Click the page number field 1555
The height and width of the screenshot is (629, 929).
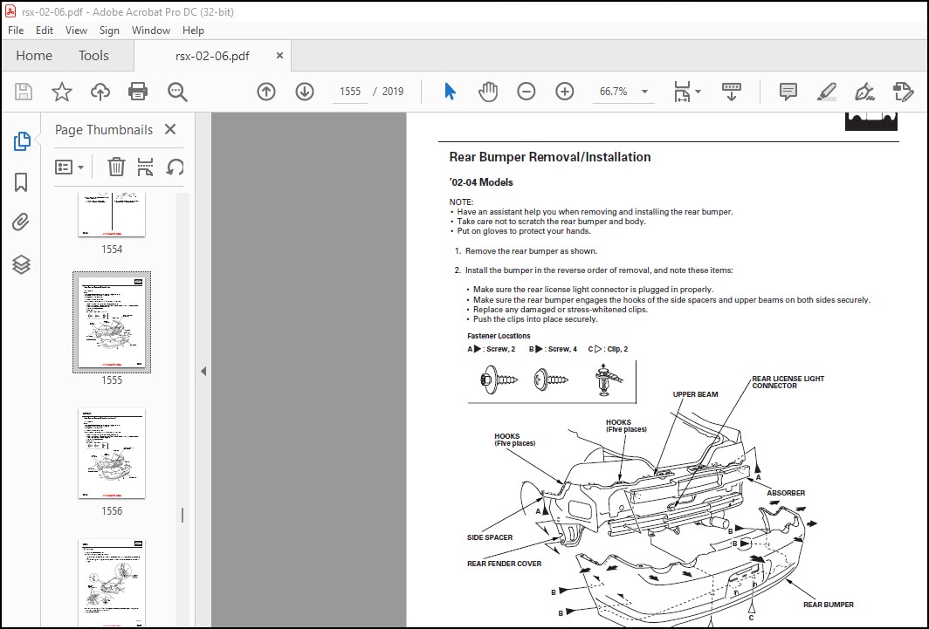pyautogui.click(x=350, y=92)
